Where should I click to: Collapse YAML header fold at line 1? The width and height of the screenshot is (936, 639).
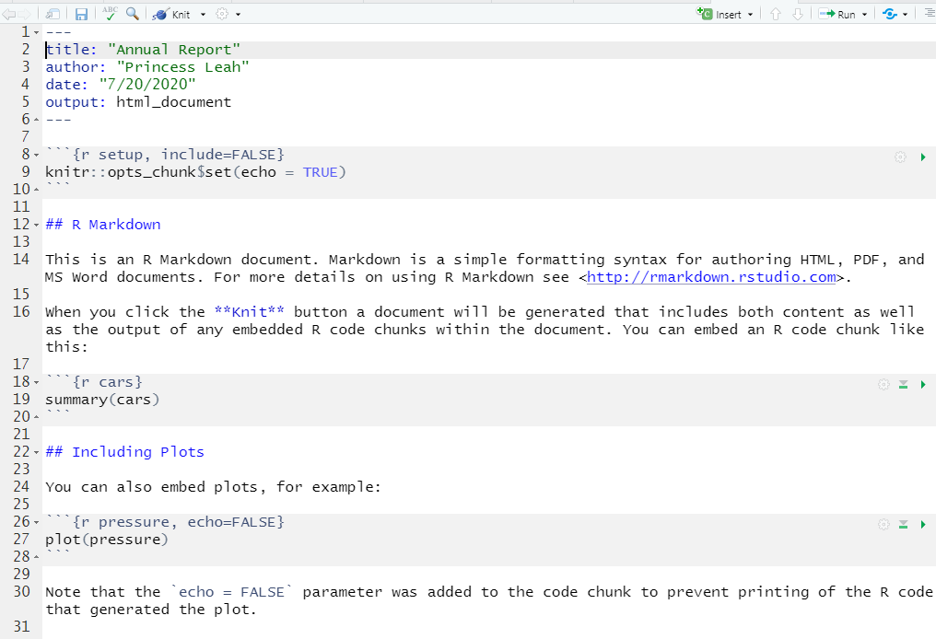[37, 32]
